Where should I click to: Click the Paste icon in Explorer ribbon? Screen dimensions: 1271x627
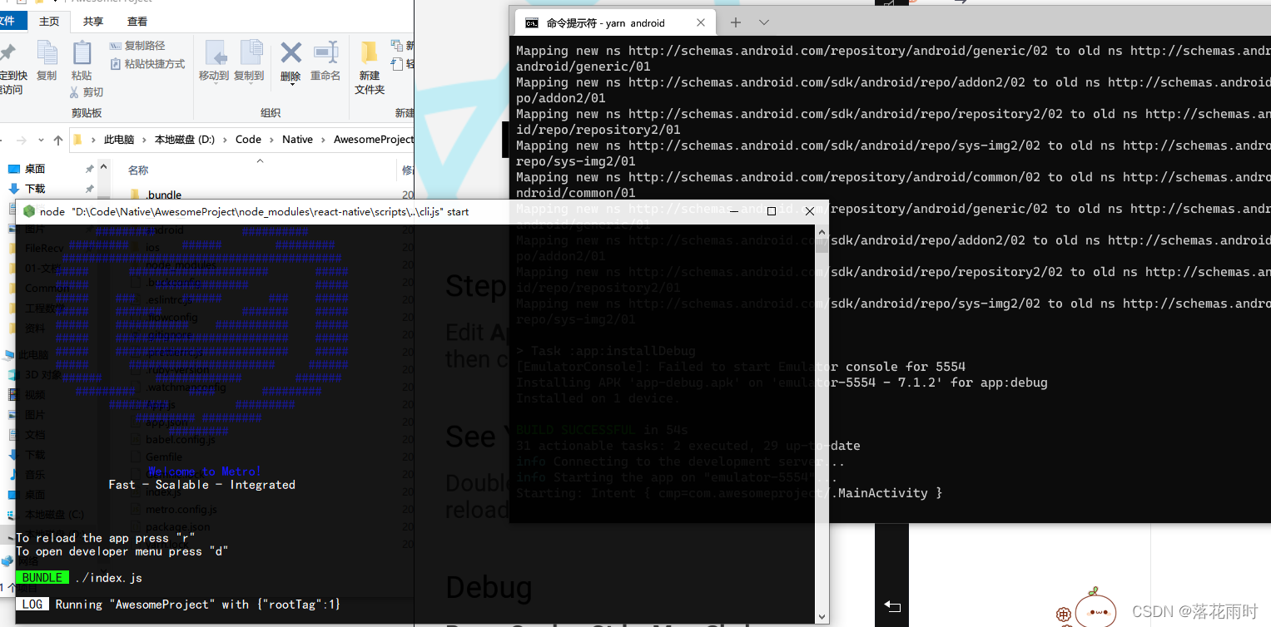pyautogui.click(x=82, y=54)
